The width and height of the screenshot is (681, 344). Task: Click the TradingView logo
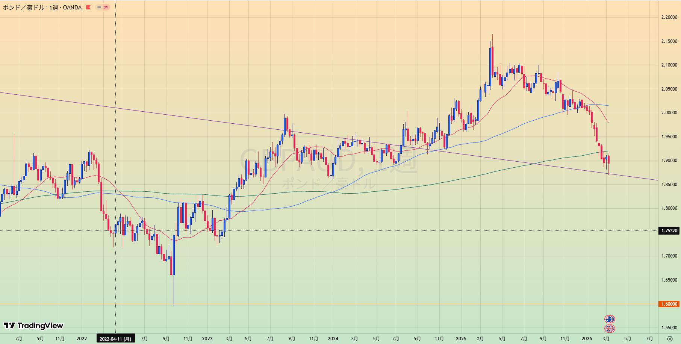33,326
